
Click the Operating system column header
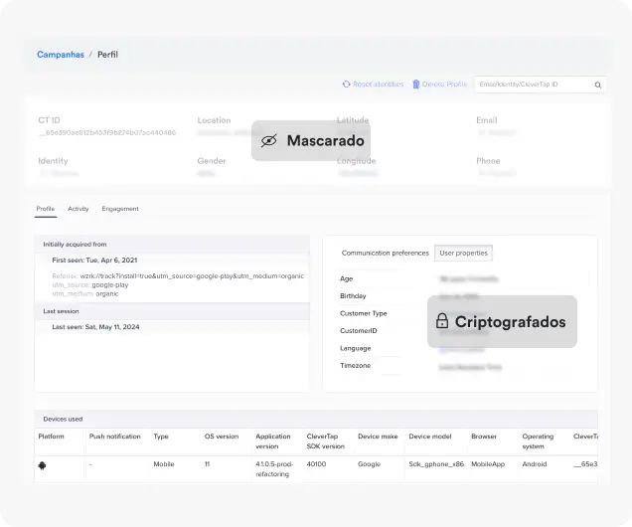point(538,441)
